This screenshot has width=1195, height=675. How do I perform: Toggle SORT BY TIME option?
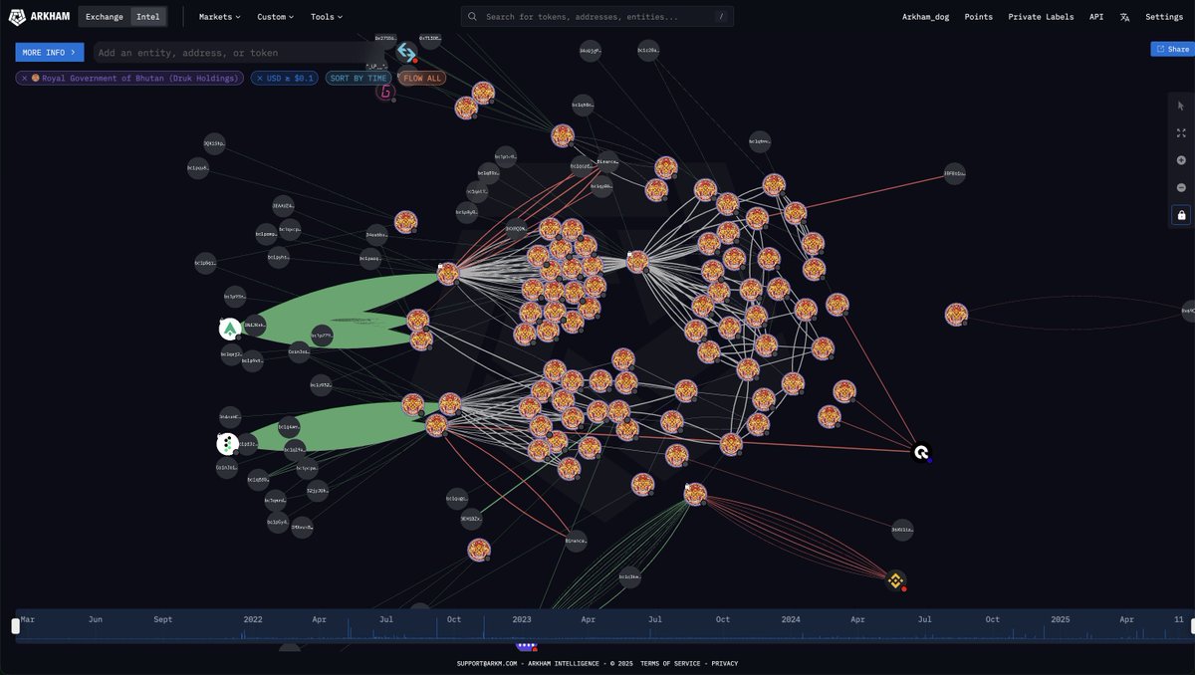pyautogui.click(x=358, y=78)
